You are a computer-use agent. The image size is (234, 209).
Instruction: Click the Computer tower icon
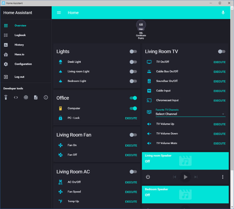point(61,108)
